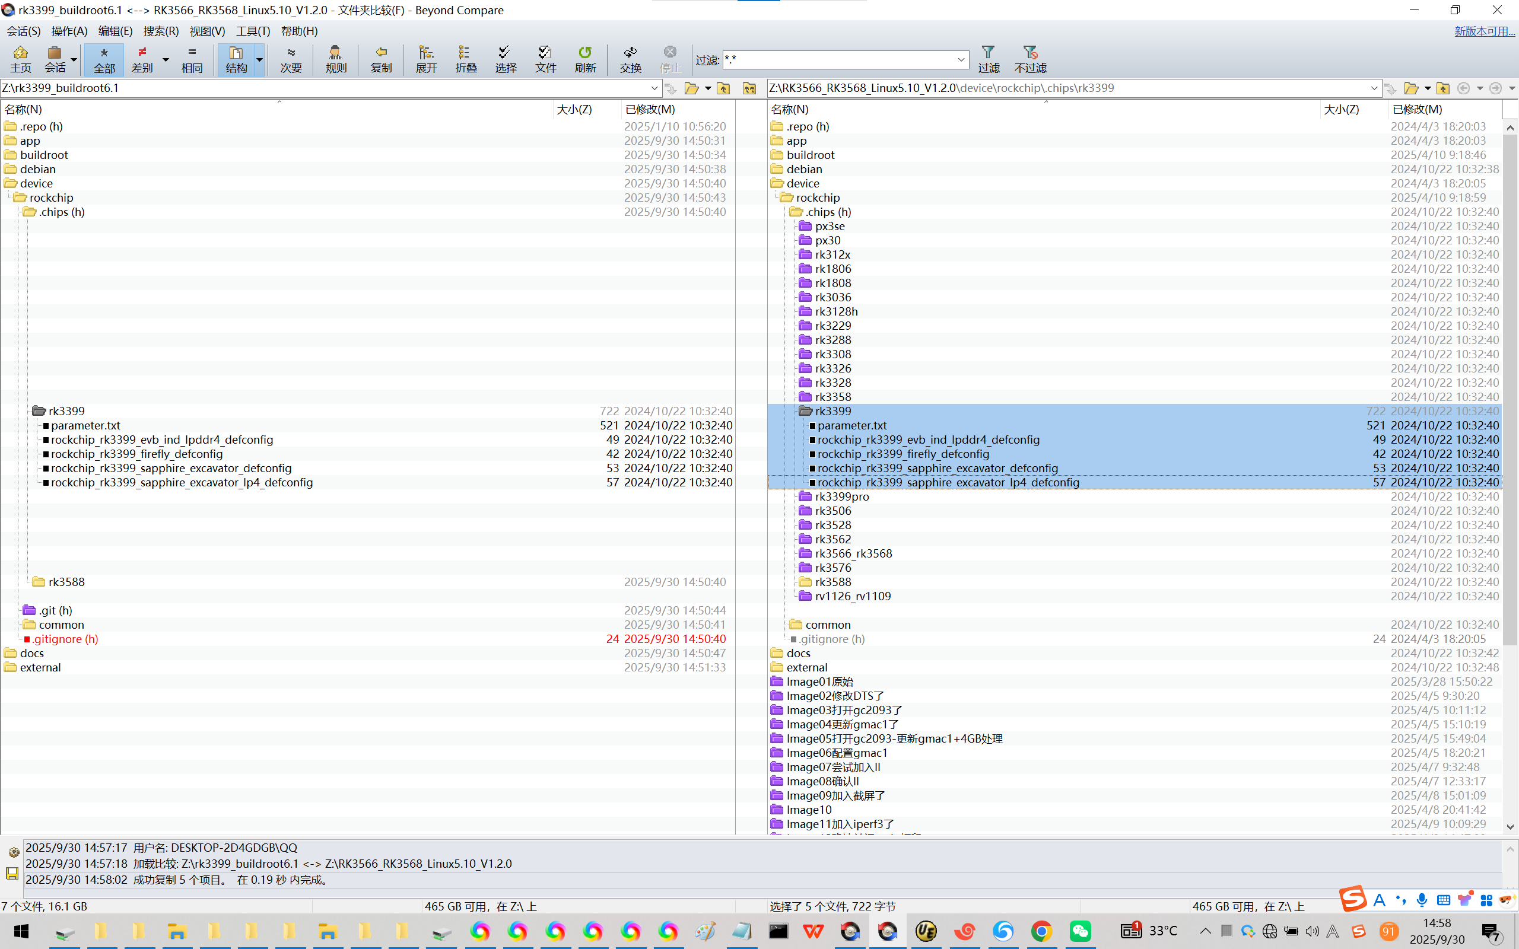Open the 过滤 filter combo box dropdown

click(x=961, y=60)
